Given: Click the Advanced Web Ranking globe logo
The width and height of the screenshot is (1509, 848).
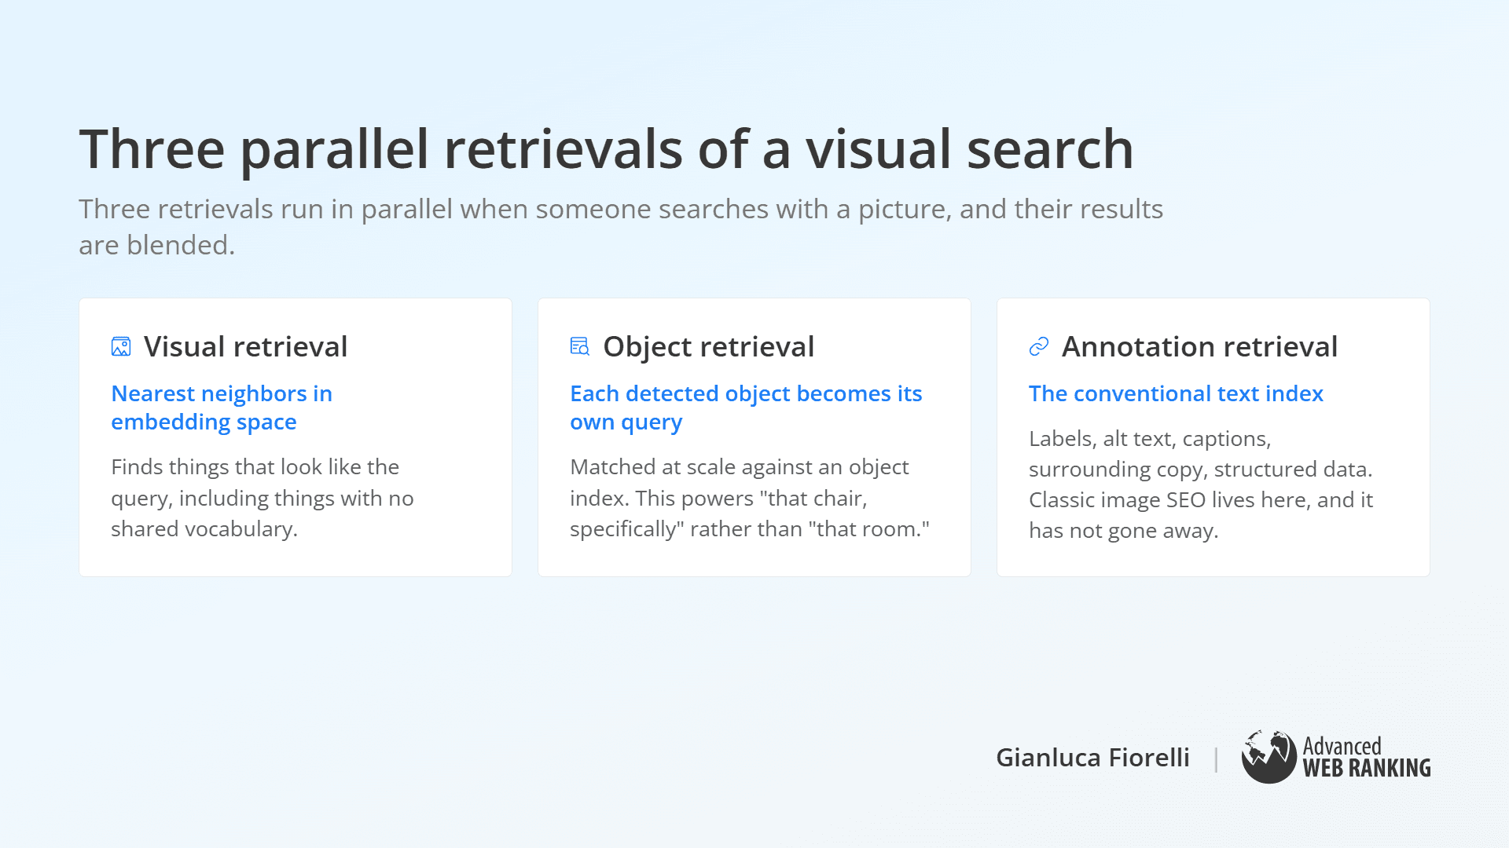Looking at the screenshot, I should [x=1269, y=757].
